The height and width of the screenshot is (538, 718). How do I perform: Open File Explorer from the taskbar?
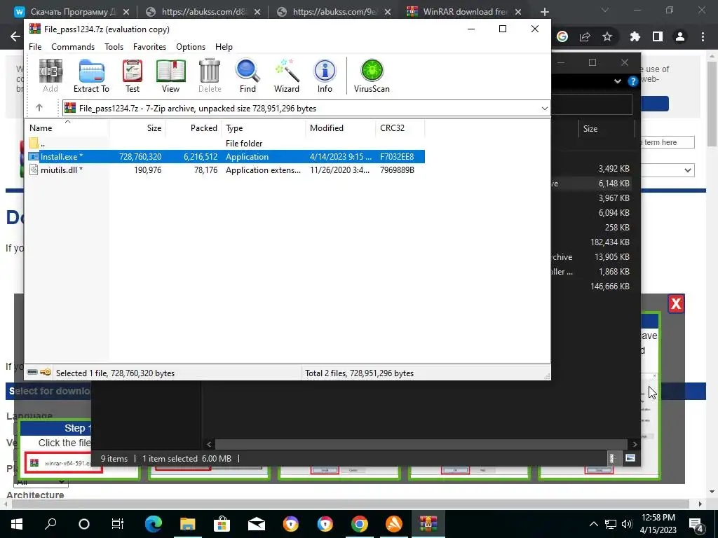click(187, 524)
